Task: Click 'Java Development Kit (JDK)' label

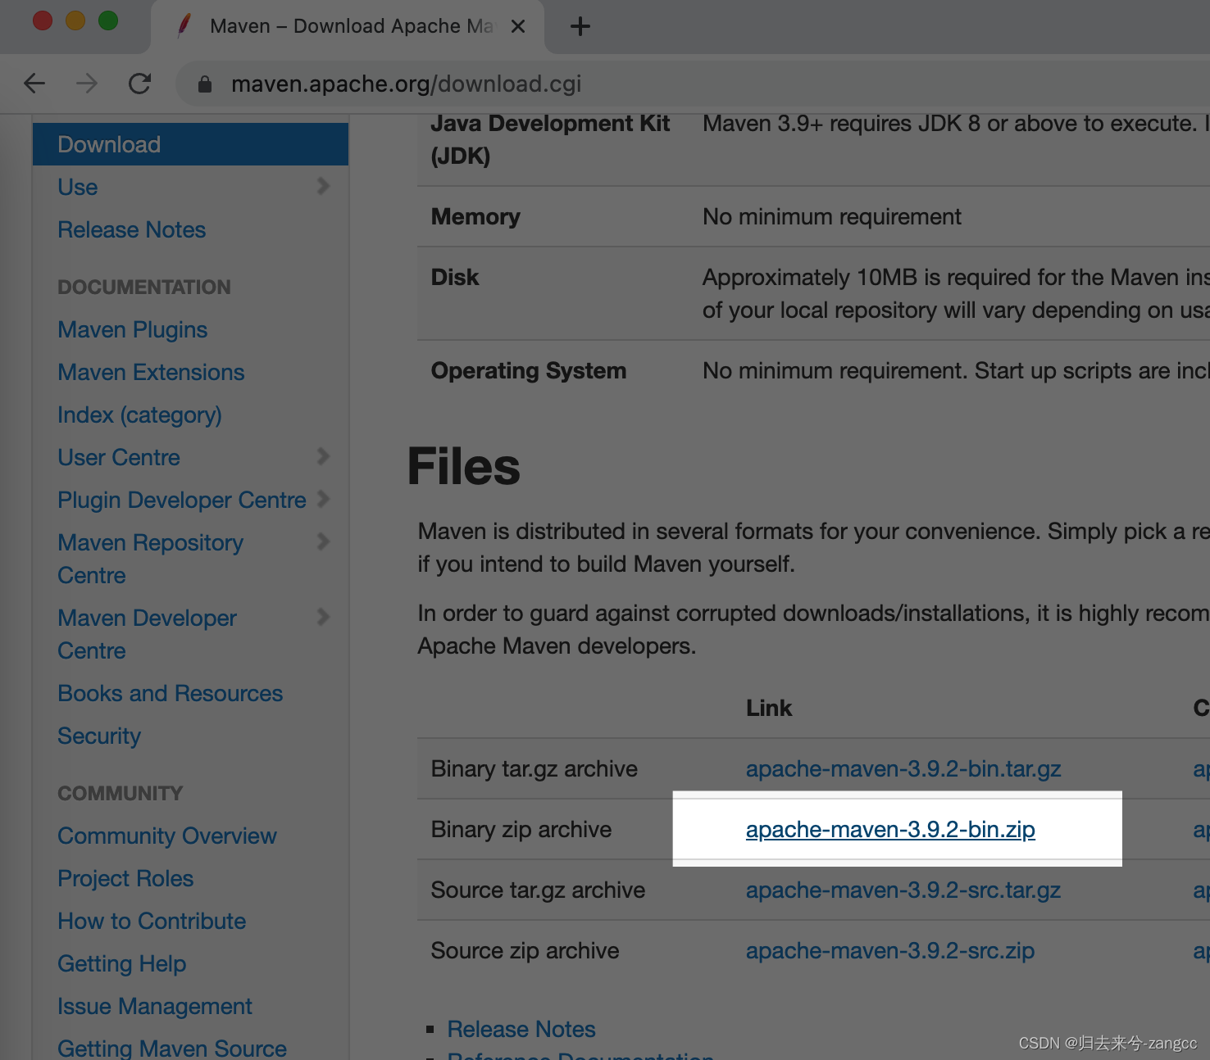Action: coord(550,139)
